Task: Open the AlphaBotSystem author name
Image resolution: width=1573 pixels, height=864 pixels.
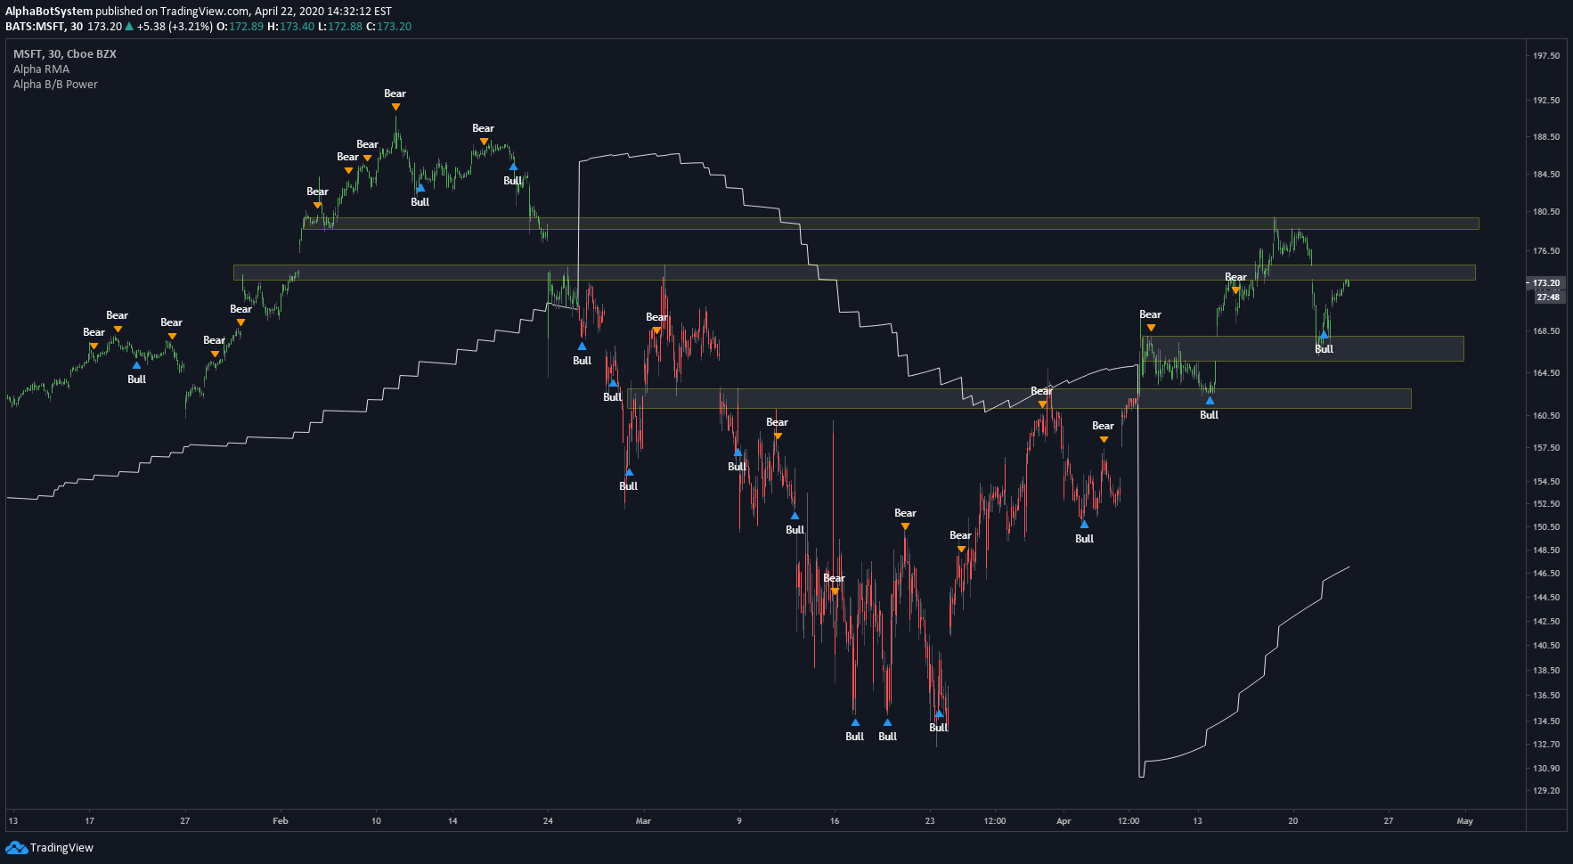Action: (49, 12)
